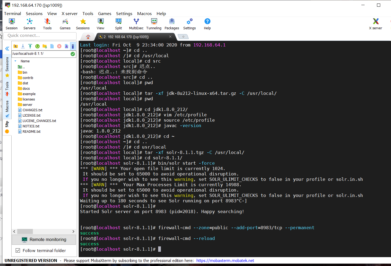Open the X server menu
The image size is (391, 266).
tap(70, 13)
